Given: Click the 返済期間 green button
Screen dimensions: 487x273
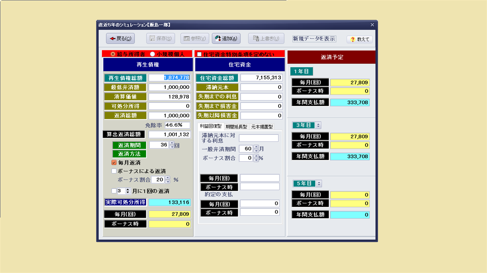Looking at the screenshot, I should [129, 145].
